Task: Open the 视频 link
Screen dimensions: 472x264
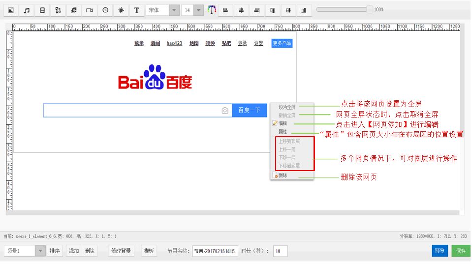Action: [210, 43]
